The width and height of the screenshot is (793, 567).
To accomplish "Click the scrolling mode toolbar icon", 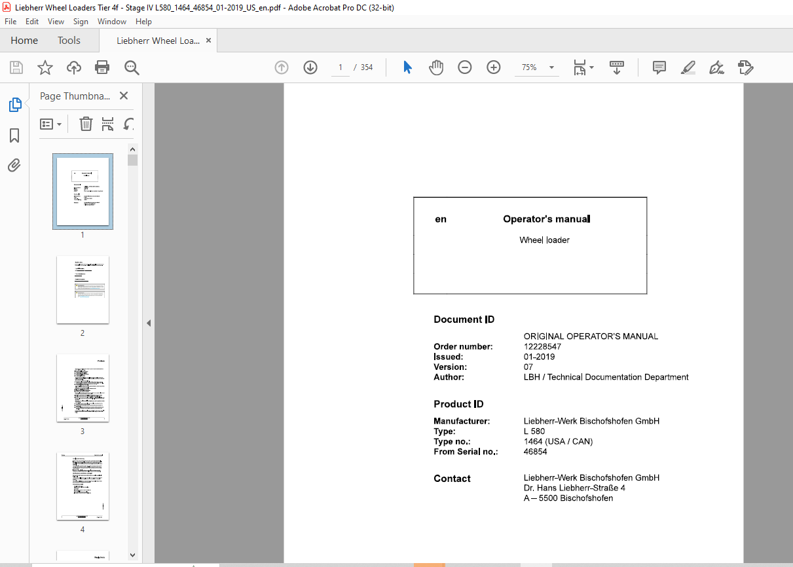I will pos(617,67).
